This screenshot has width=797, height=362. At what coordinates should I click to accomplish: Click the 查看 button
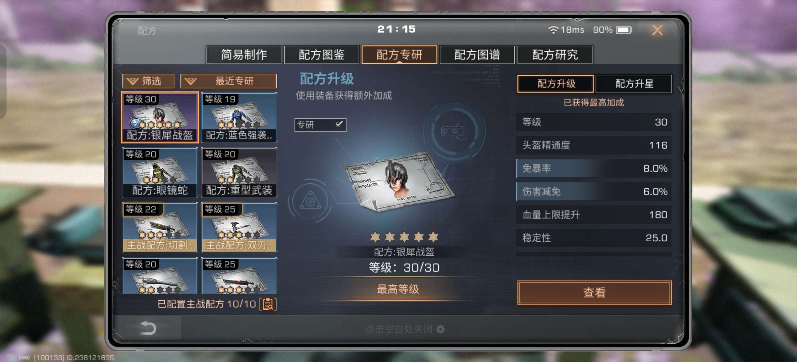click(x=594, y=292)
